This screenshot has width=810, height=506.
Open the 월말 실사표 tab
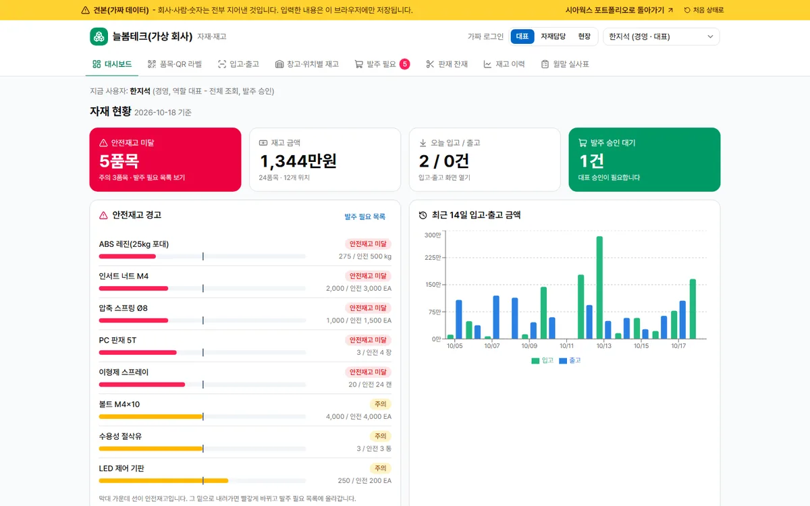[x=565, y=64]
